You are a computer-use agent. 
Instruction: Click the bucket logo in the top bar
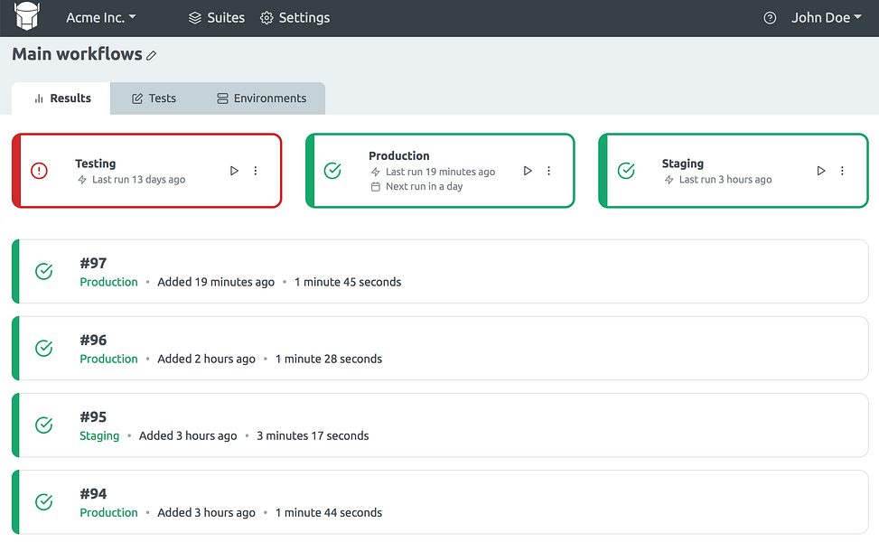27,15
